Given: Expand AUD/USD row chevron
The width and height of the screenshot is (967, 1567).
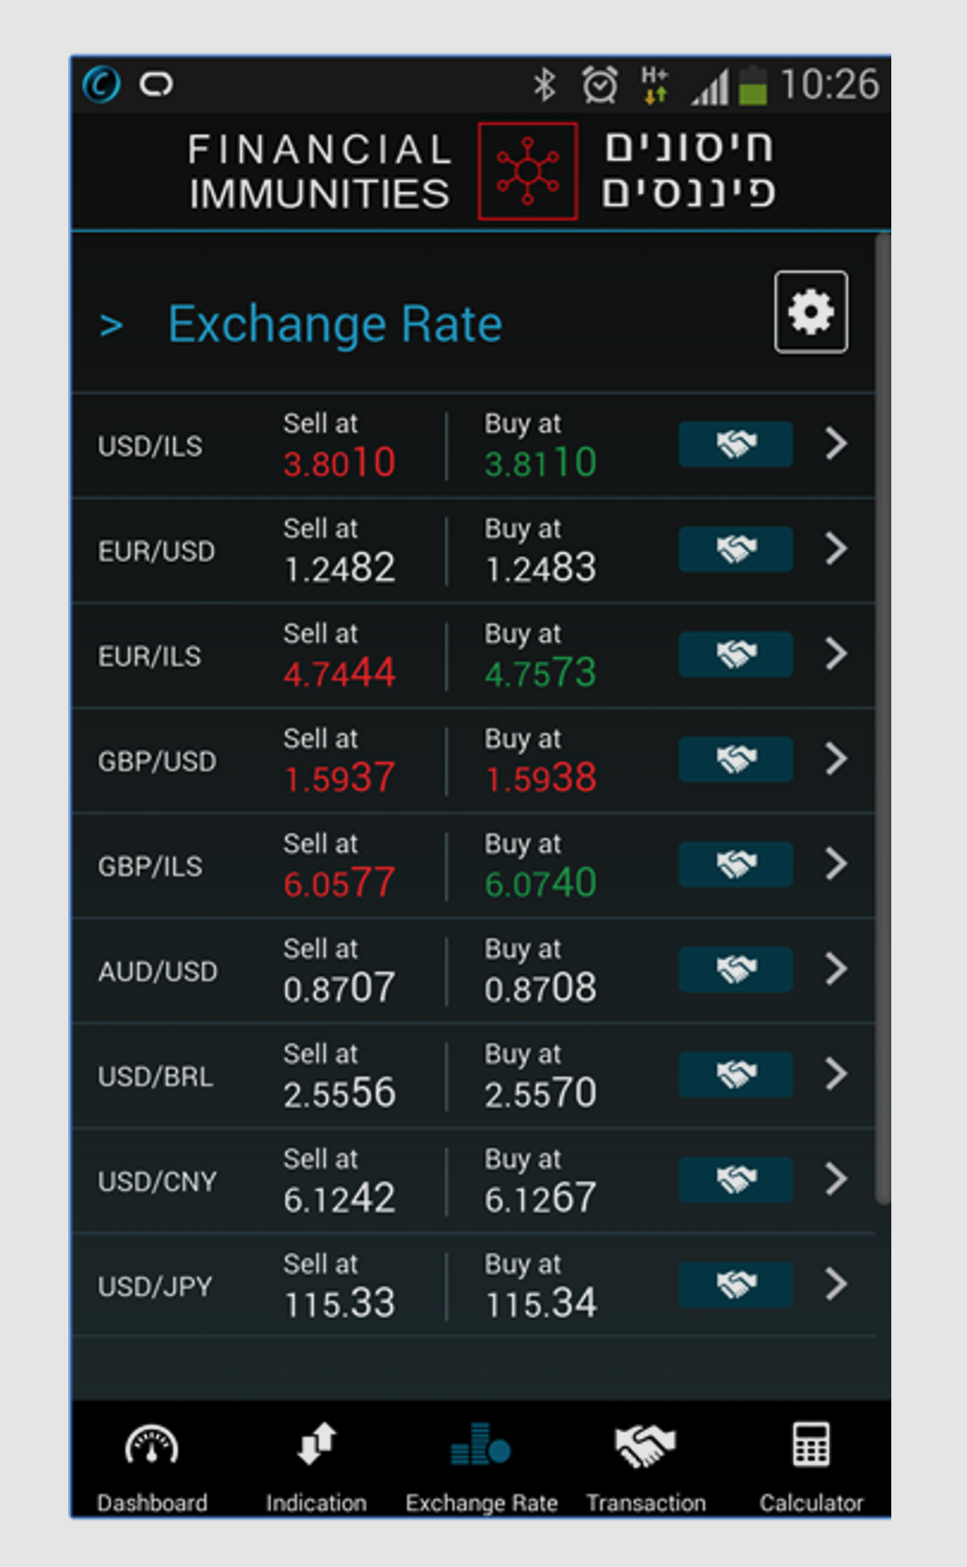Looking at the screenshot, I should (835, 968).
